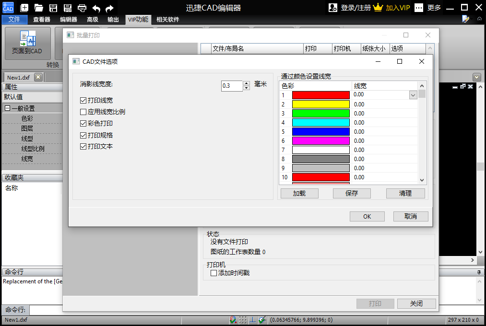Switch to the 相关软件 tab
Image resolution: width=486 pixels, height=326 pixels.
coord(168,20)
